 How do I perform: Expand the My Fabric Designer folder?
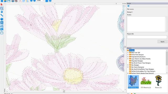pyautogui.click(x=128, y=67)
